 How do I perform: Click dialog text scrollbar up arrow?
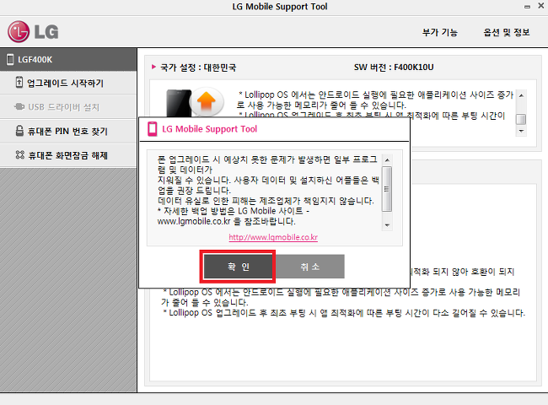click(x=387, y=160)
